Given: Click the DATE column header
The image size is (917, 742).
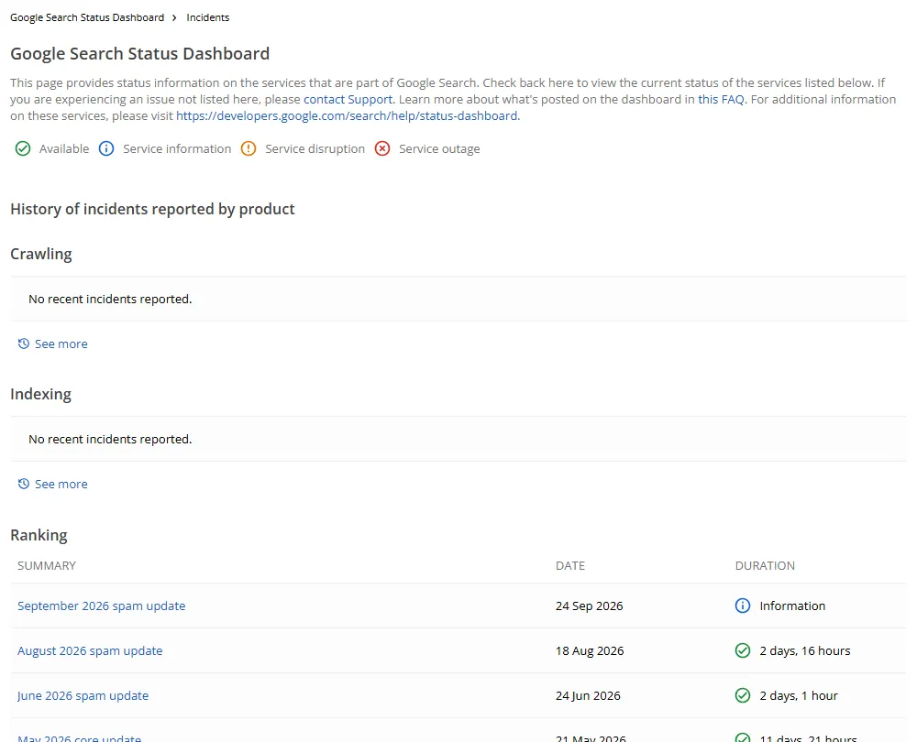Looking at the screenshot, I should coord(570,565).
